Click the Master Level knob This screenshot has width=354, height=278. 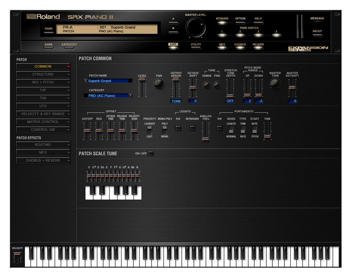[x=195, y=28]
